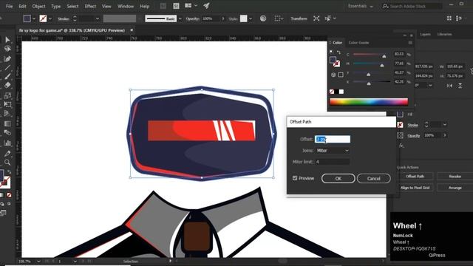
Task: Open the File menu
Action: 10,6
